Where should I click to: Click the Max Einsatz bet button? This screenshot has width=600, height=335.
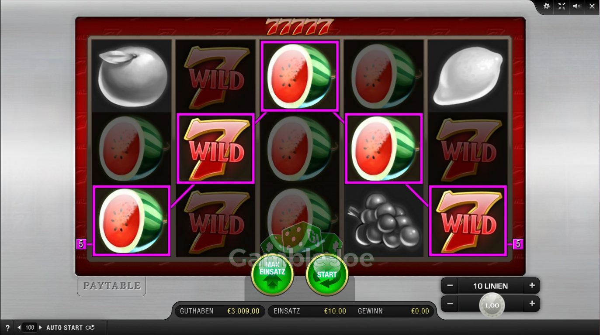[272, 275]
